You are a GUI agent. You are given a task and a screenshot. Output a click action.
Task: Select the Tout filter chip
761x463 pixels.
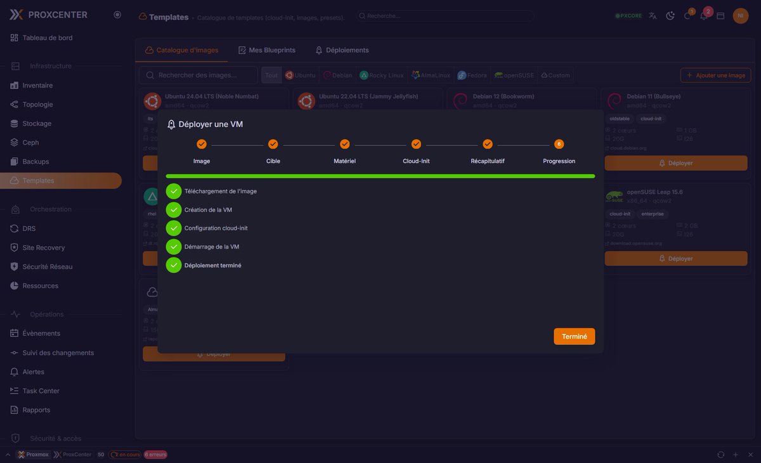(x=271, y=75)
